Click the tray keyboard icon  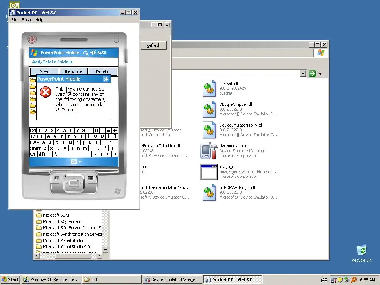click(x=324, y=280)
